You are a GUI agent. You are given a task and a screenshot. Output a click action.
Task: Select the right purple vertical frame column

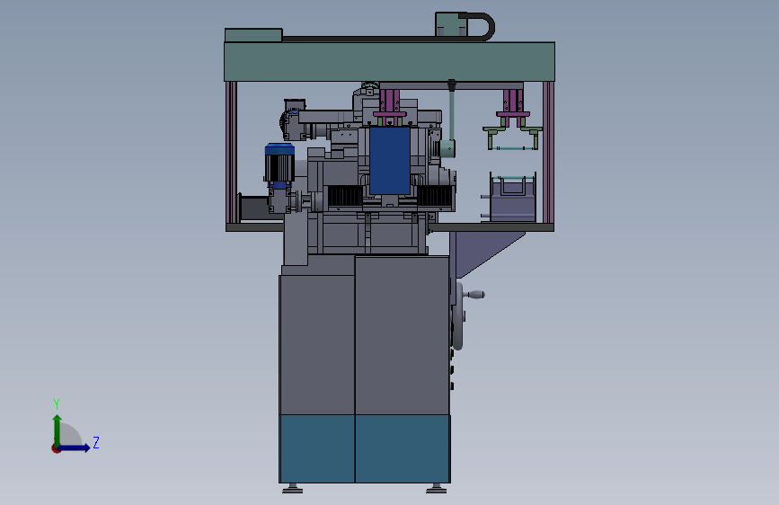[548, 152]
